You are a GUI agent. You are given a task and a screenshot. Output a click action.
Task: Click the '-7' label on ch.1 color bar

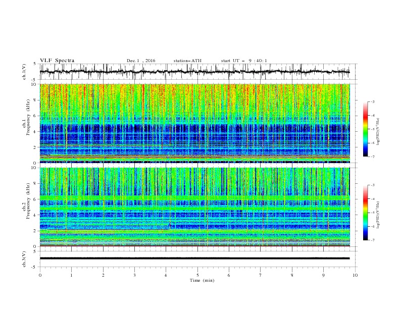click(372, 157)
